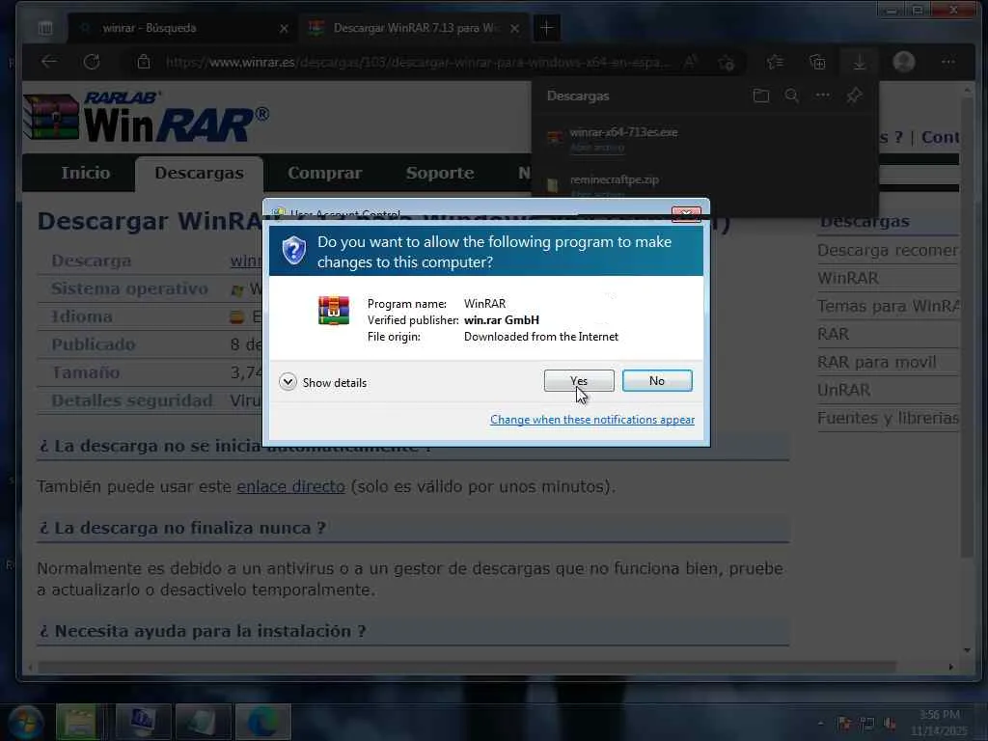Click Yes in the User Account Control dialog

click(x=579, y=380)
